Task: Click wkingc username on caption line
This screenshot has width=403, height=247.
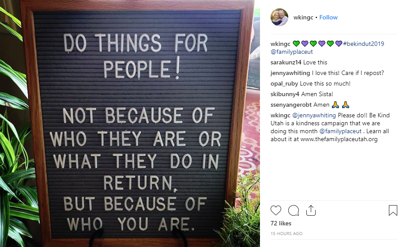Action: [x=280, y=44]
